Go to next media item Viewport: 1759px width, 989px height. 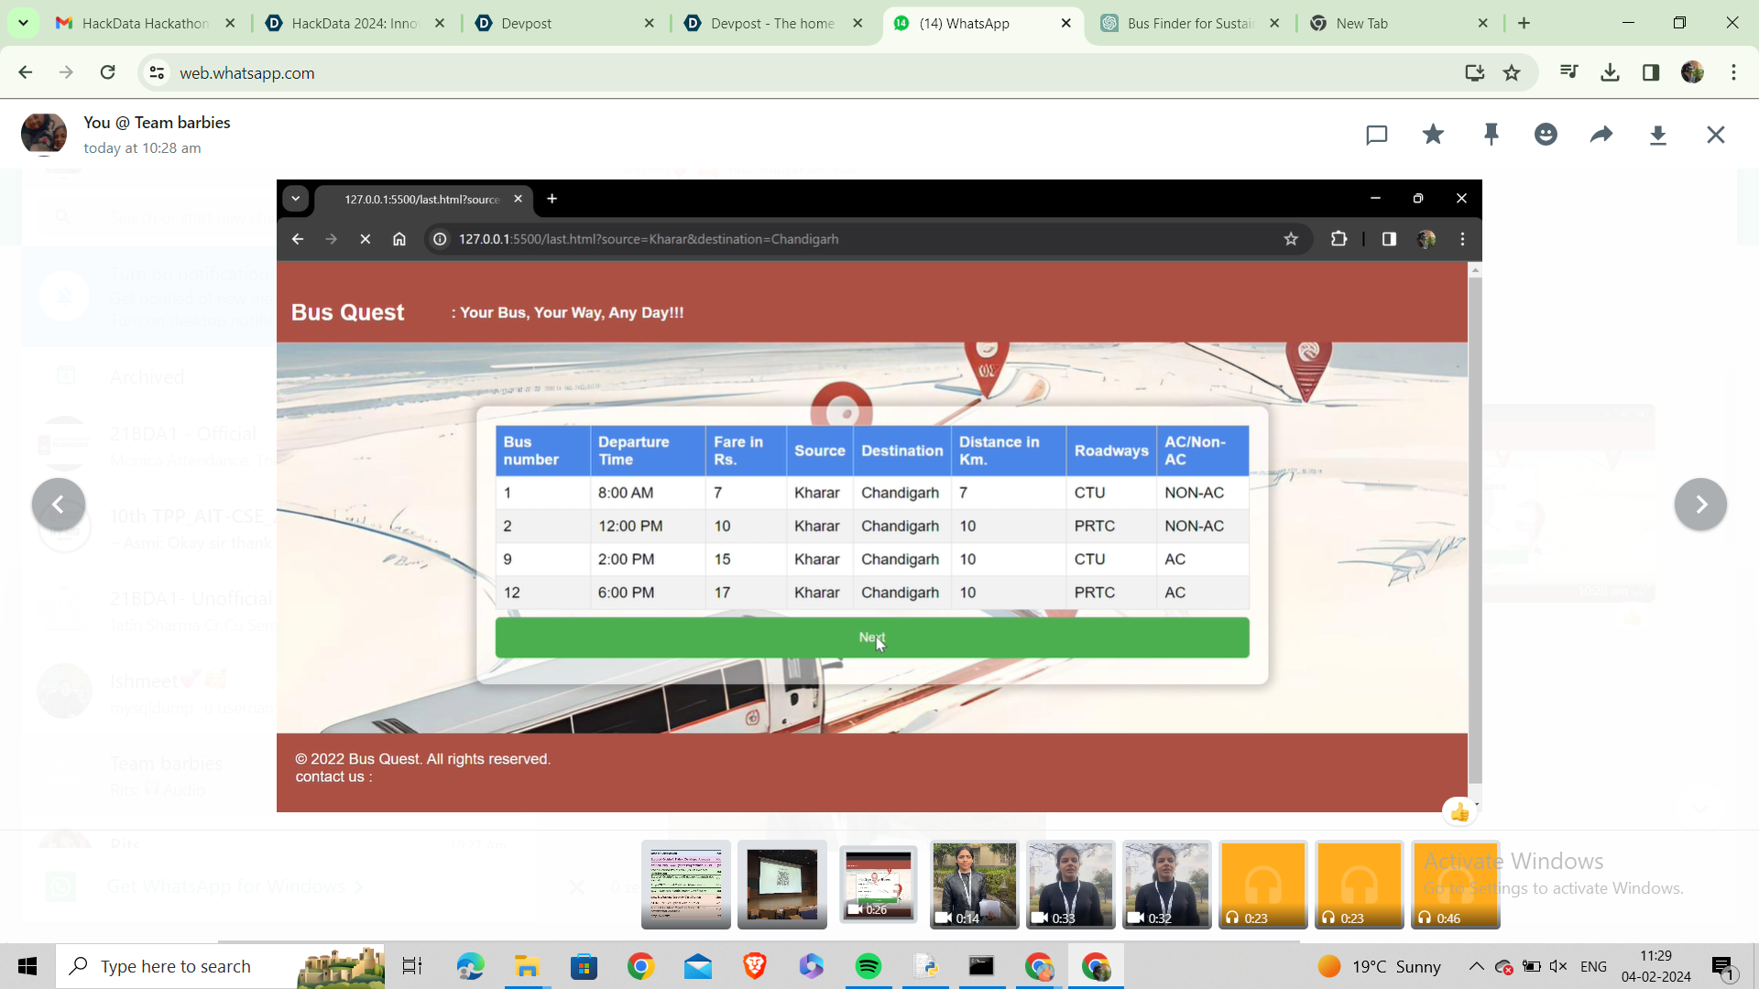[x=1700, y=505]
